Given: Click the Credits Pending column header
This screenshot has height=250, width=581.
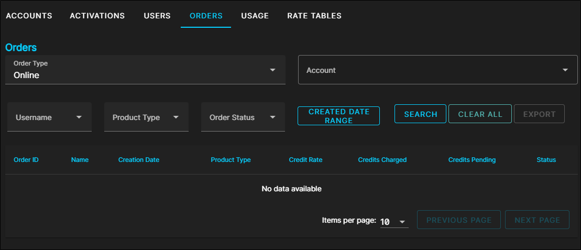Looking at the screenshot, I should coord(472,160).
